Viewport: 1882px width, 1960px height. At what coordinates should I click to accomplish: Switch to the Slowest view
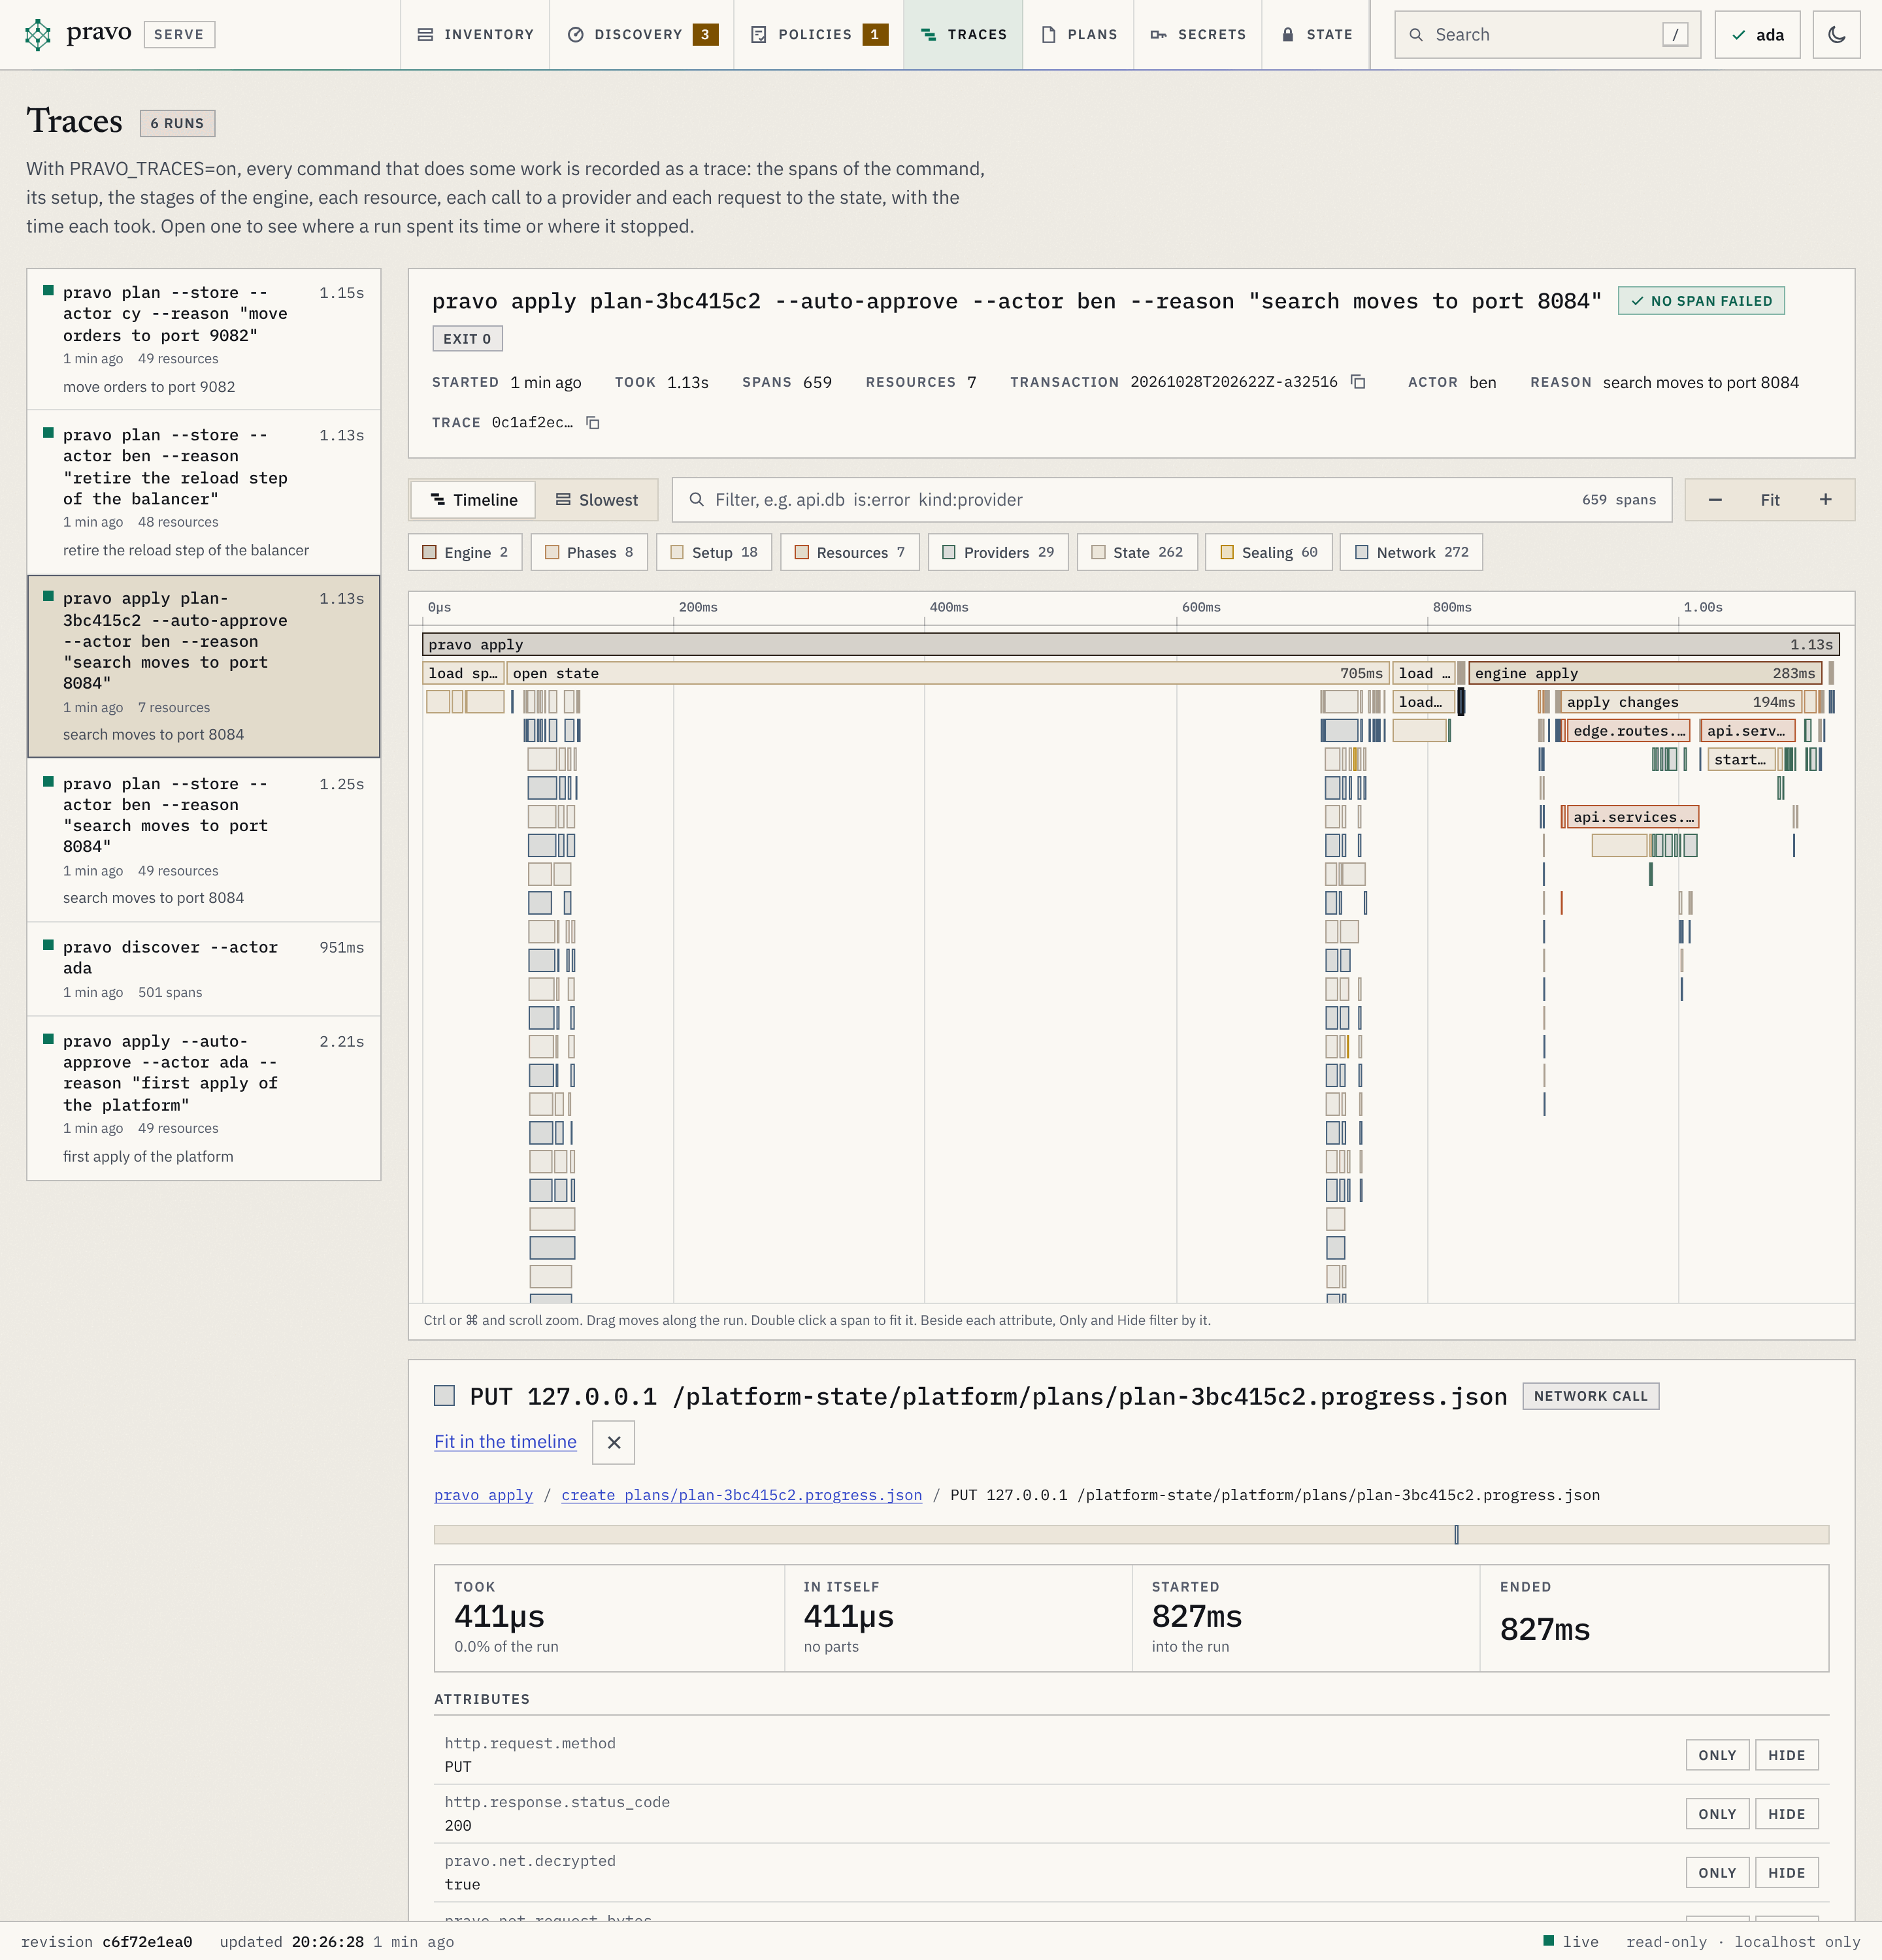[x=596, y=500]
